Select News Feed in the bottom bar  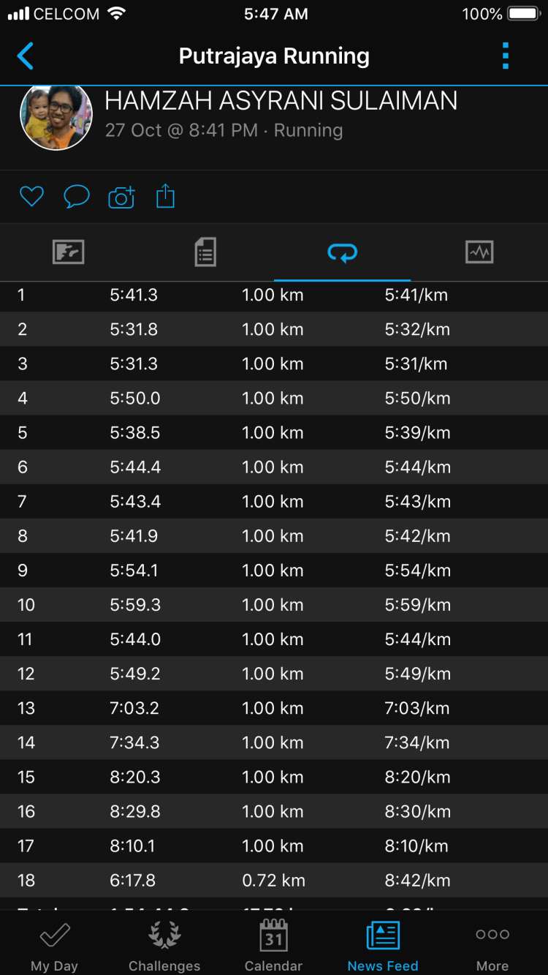pyautogui.click(x=383, y=945)
